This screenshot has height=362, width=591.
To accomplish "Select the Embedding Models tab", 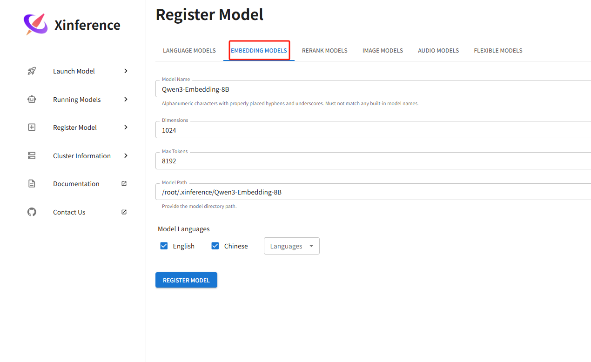I will coord(259,50).
